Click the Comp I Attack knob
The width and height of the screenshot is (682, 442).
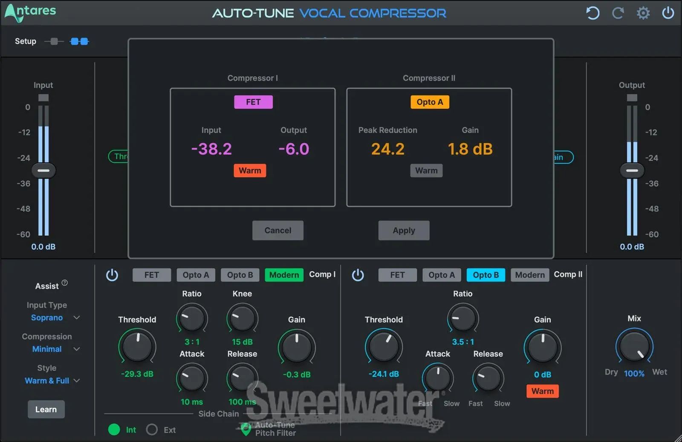[x=192, y=378]
